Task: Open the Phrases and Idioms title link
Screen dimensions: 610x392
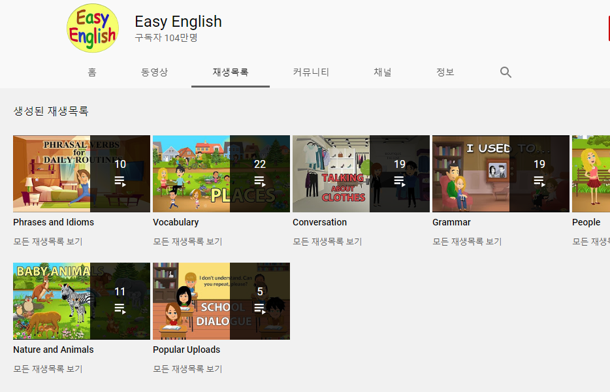Action: (54, 222)
